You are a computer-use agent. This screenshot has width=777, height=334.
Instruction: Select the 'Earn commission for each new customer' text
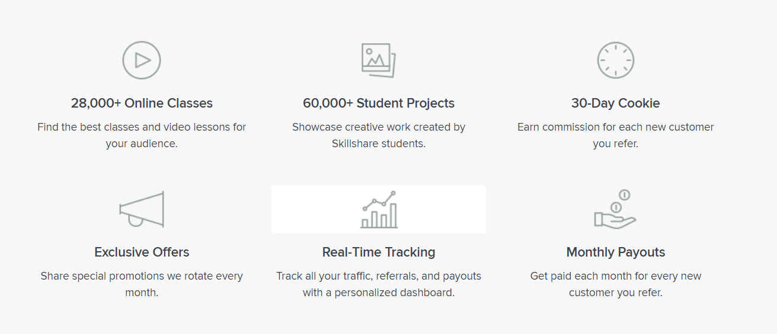[616, 127]
